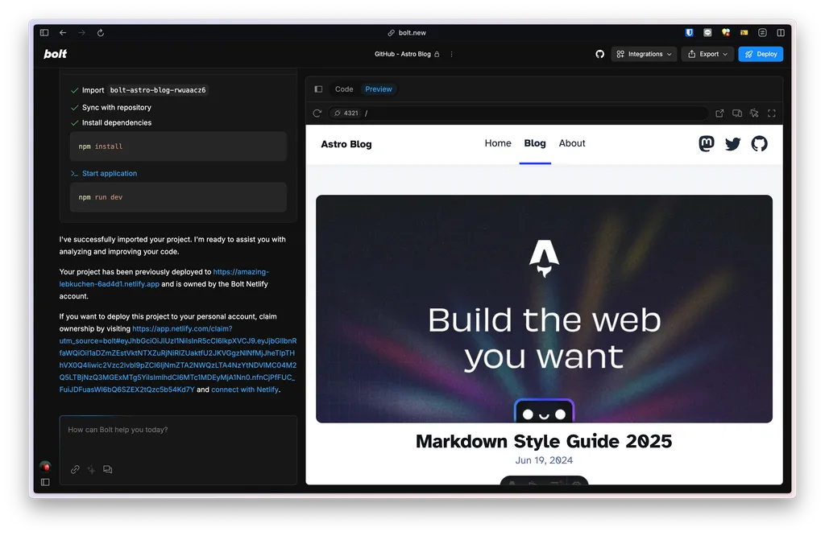Click the Deploy button

pos(761,54)
